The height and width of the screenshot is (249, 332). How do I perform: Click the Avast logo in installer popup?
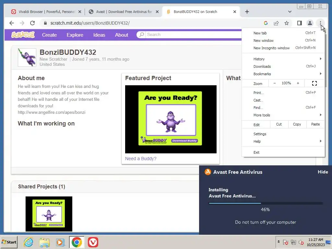(208, 172)
